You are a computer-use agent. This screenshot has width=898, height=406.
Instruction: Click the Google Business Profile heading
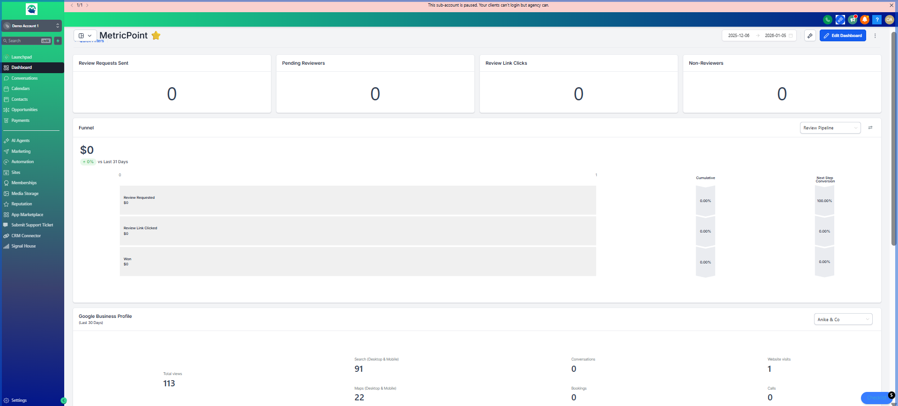(105, 316)
